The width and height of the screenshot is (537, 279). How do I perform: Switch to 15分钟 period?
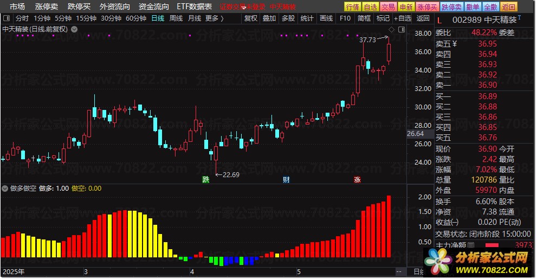pos(86,18)
